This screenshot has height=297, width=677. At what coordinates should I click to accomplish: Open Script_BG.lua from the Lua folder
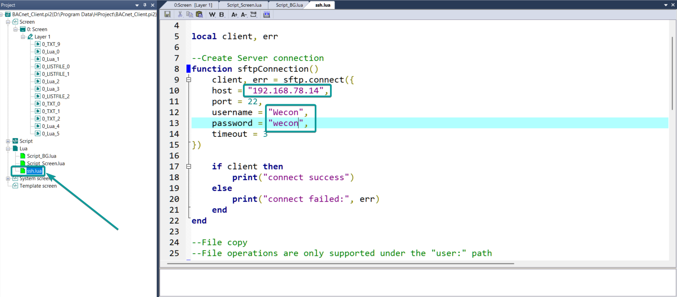click(42, 156)
